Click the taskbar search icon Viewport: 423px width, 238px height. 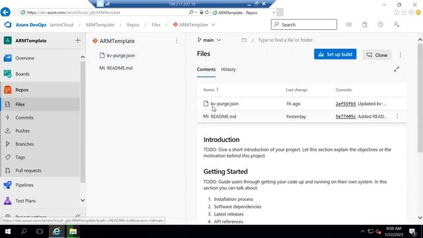(24, 231)
